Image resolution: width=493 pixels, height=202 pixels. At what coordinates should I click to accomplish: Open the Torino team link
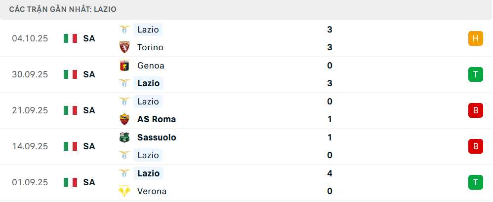150,47
